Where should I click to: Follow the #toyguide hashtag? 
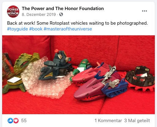tap(17, 29)
